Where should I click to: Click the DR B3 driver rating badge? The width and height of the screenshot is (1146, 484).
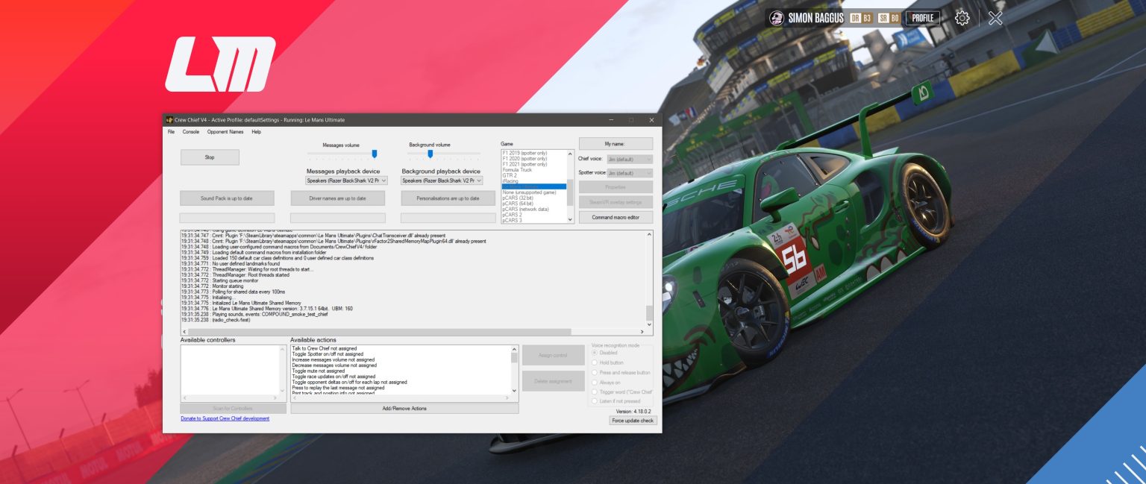[x=861, y=18]
